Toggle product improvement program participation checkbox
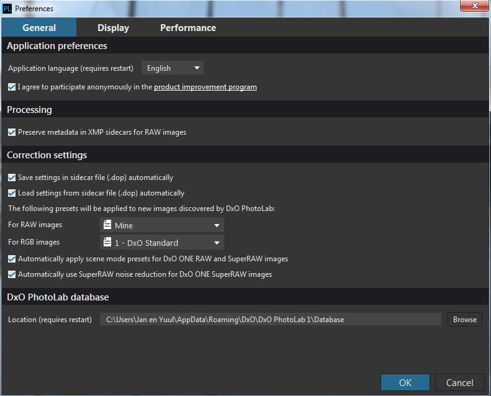The height and width of the screenshot is (396, 491). [x=12, y=87]
